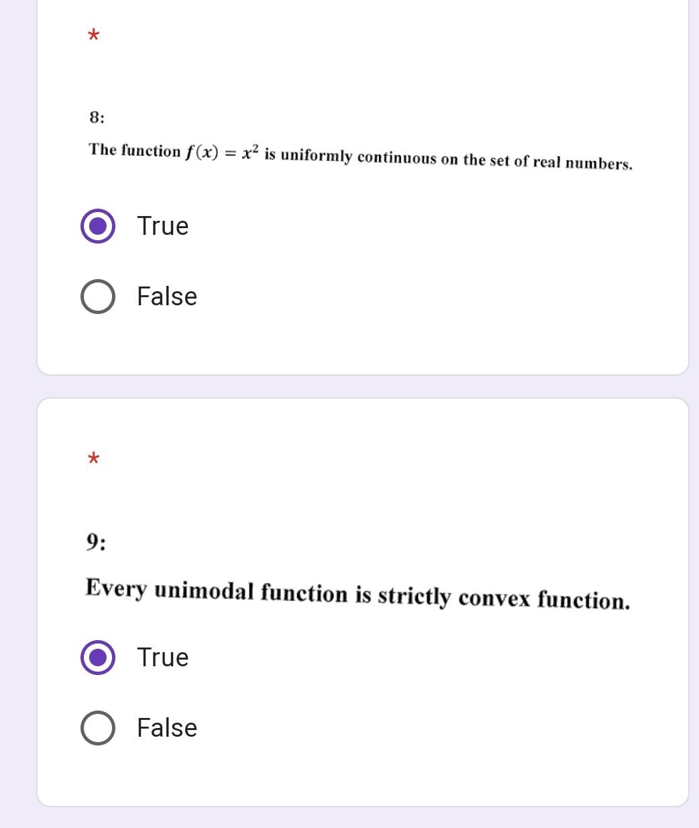Select the True radio button for question 9

(x=97, y=658)
